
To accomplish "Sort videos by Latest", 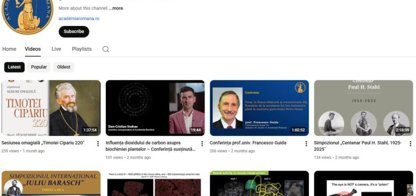I will pyautogui.click(x=14, y=67).
